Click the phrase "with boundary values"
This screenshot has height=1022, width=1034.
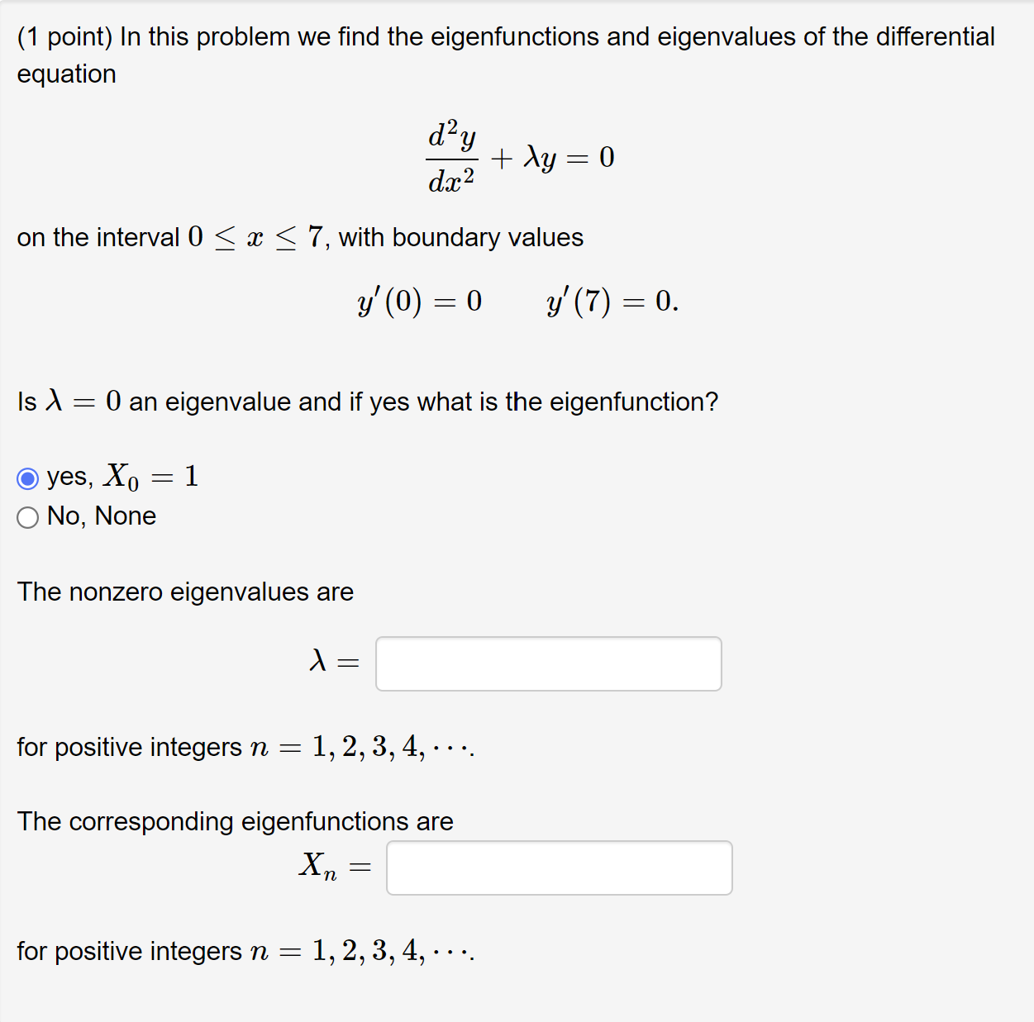click(460, 237)
